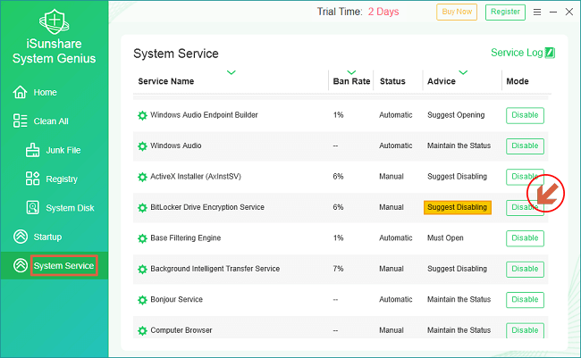The image size is (581, 358).
Task: Disable the Windows Audio service
Action: click(525, 146)
